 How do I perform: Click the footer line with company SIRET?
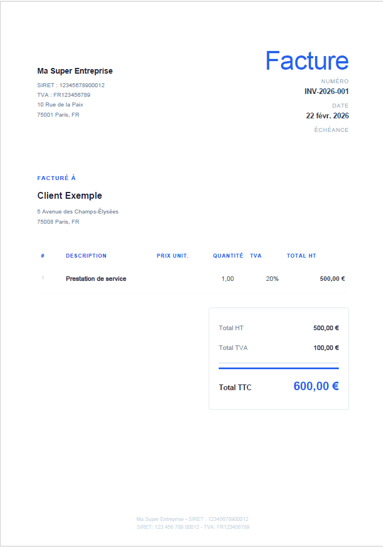[193, 519]
